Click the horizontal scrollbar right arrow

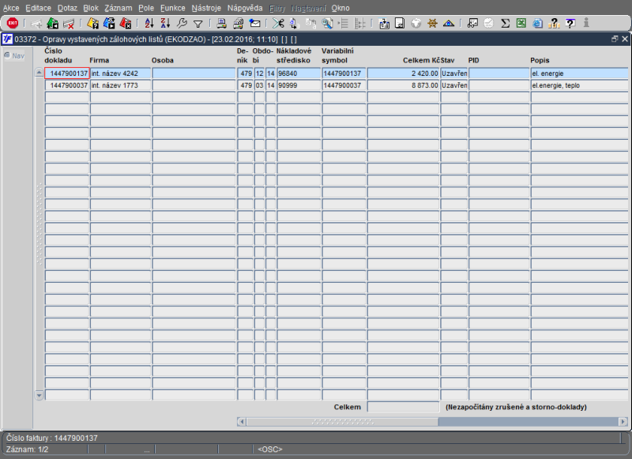pyautogui.click(x=623, y=422)
